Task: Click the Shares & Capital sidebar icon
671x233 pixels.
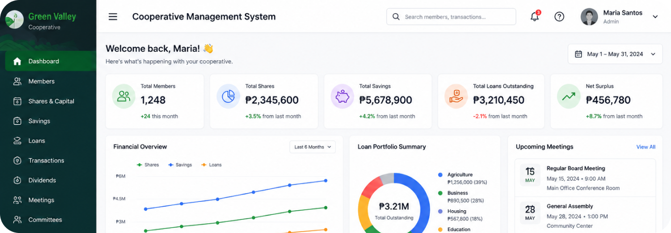Action: click(x=18, y=101)
